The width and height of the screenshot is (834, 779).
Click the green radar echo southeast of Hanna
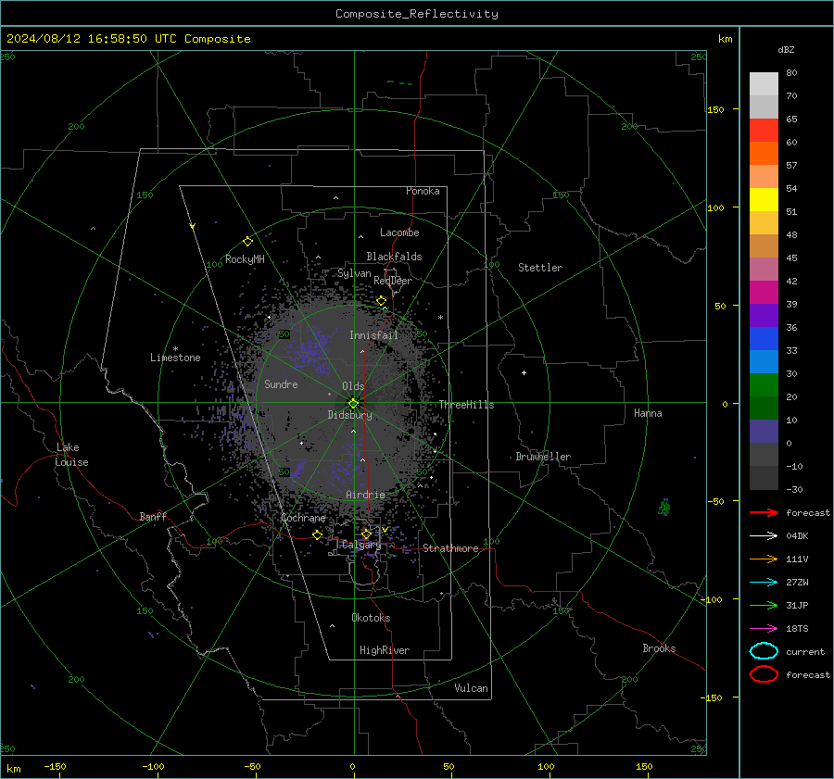click(664, 507)
